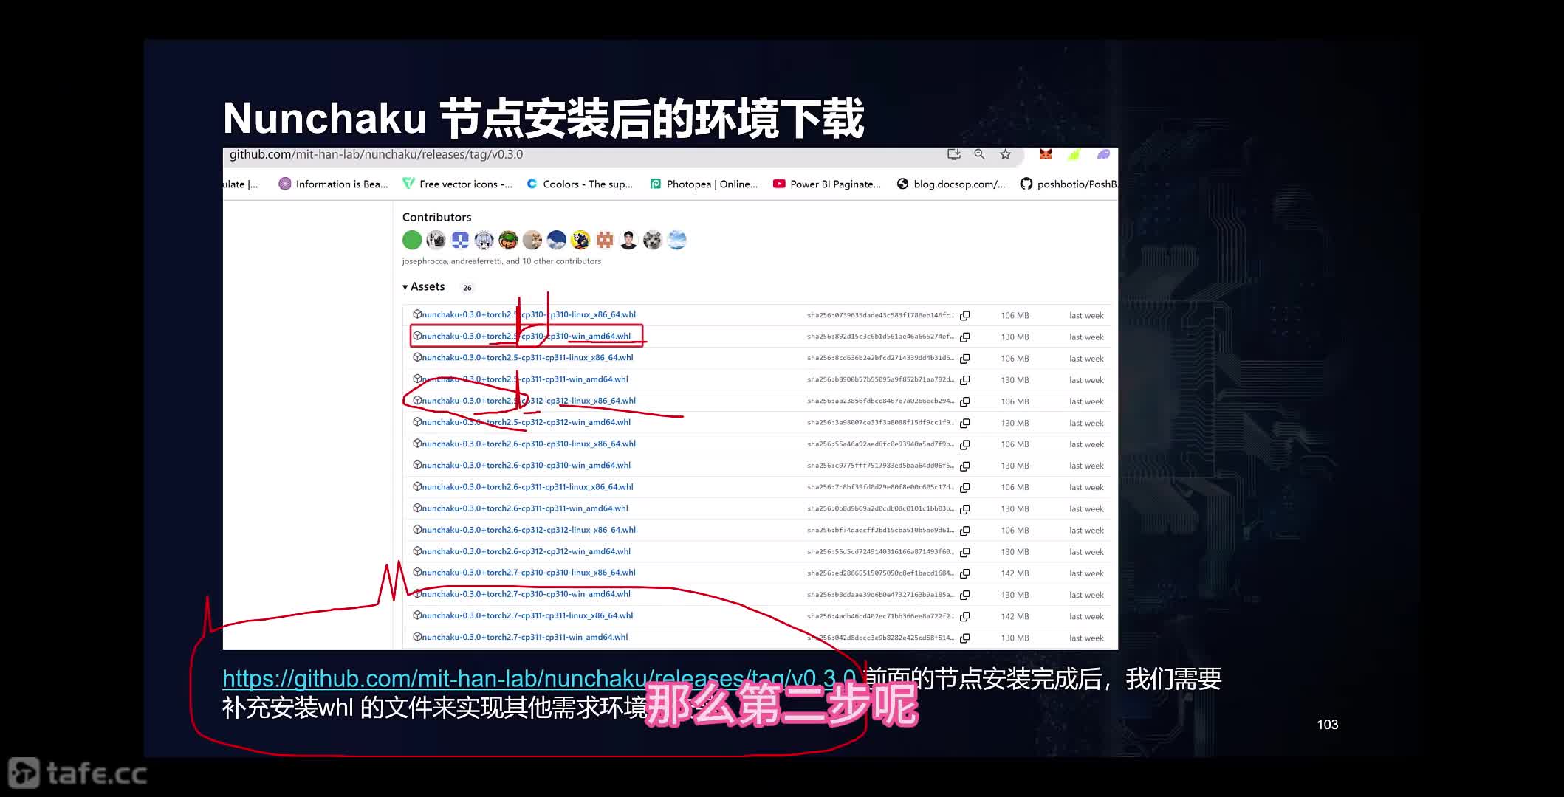Open the Photopea | Online... bookmark
This screenshot has height=797, width=1564.
(x=704, y=184)
